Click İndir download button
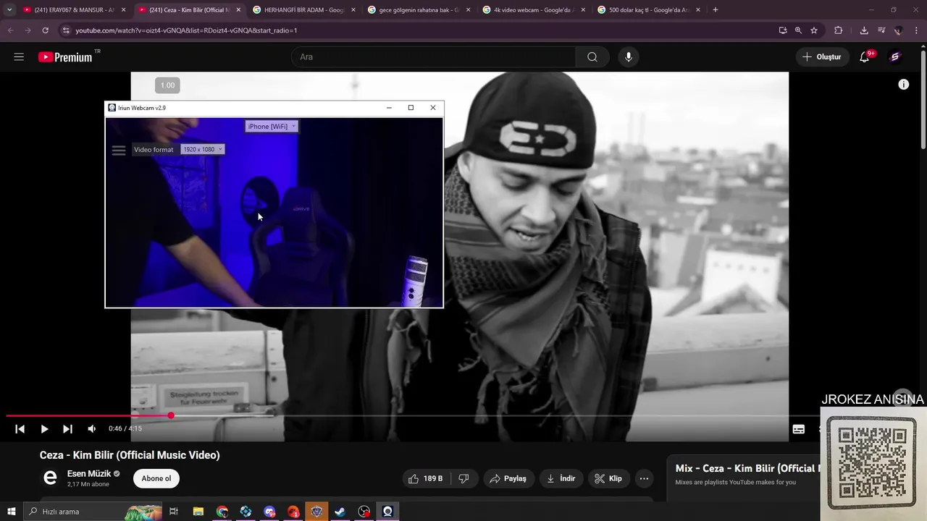The width and height of the screenshot is (927, 521). pos(561,478)
